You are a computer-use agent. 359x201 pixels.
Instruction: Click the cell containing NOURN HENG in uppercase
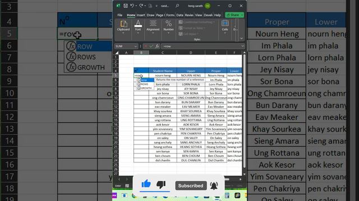point(191,75)
